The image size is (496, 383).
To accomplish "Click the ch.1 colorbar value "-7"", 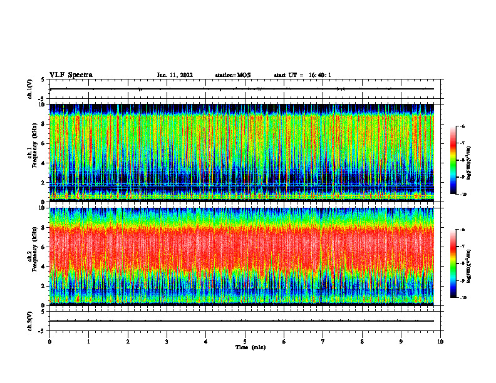I will (462, 143).
